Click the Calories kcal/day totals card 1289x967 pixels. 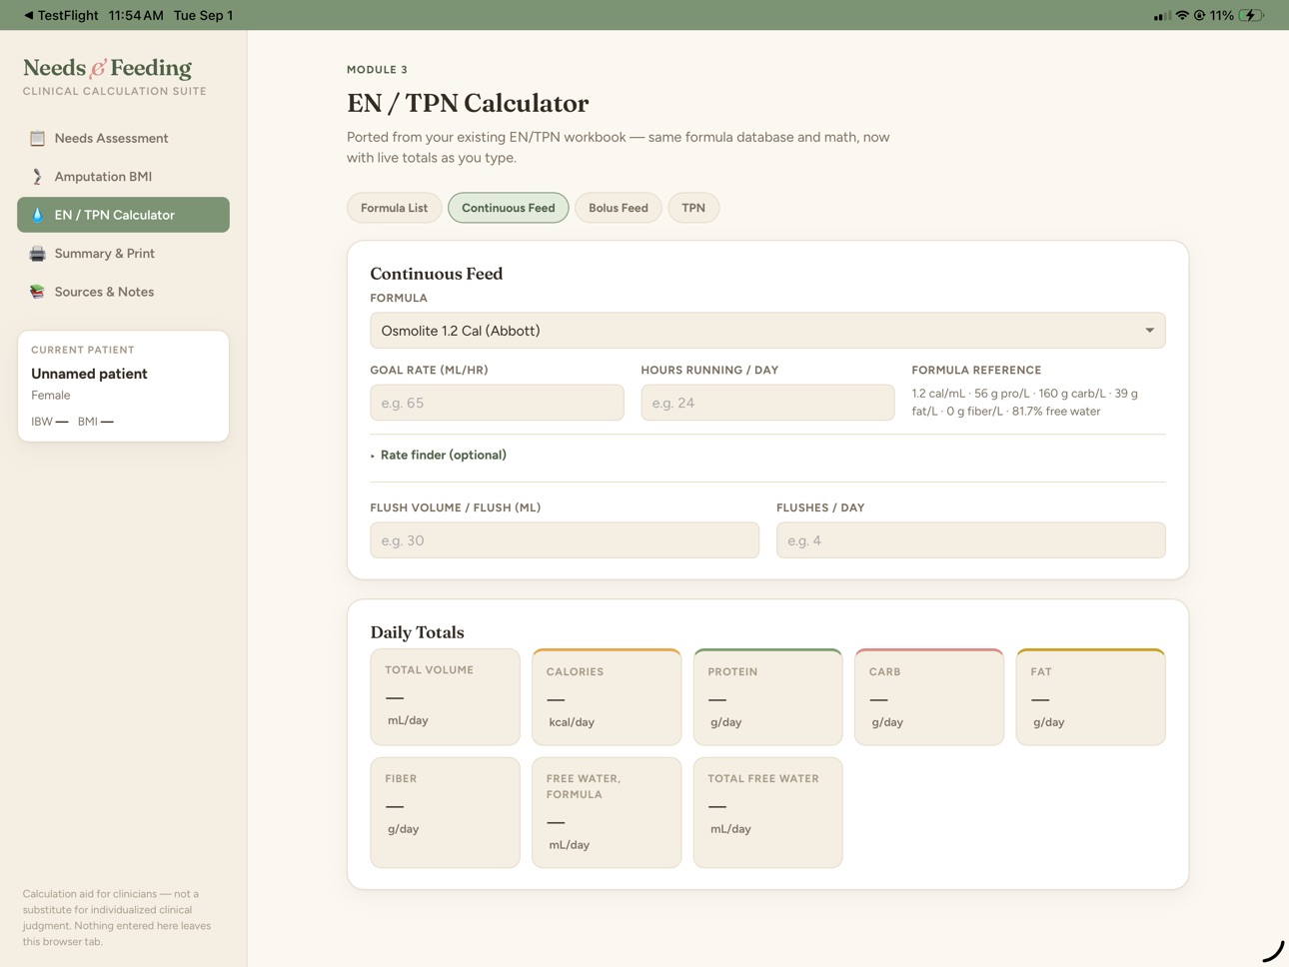tap(607, 697)
